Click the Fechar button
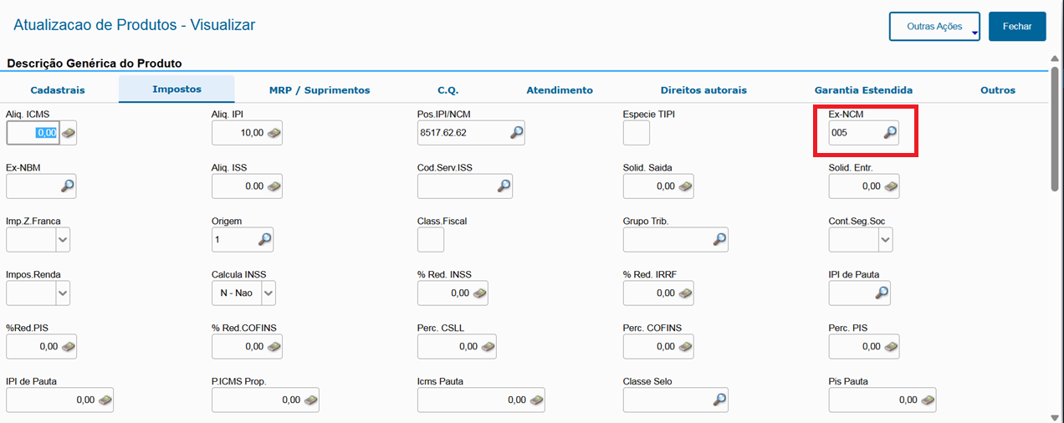The image size is (1064, 423). coord(1017,27)
